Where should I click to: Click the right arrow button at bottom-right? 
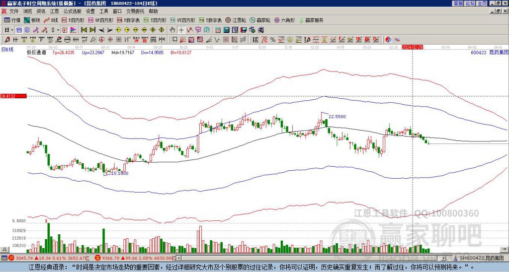(x=505, y=249)
